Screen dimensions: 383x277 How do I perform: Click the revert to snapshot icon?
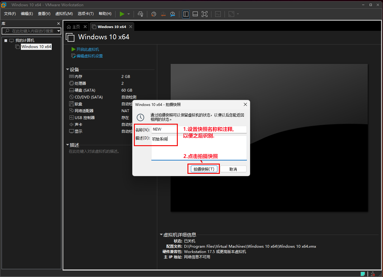163,14
